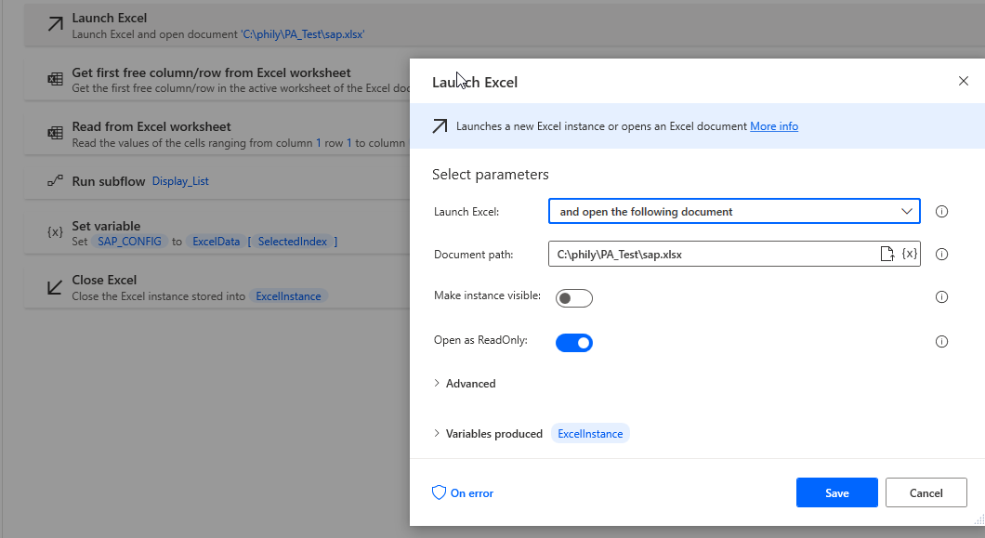
Task: Click the file browse icon in Document path
Action: click(x=887, y=254)
